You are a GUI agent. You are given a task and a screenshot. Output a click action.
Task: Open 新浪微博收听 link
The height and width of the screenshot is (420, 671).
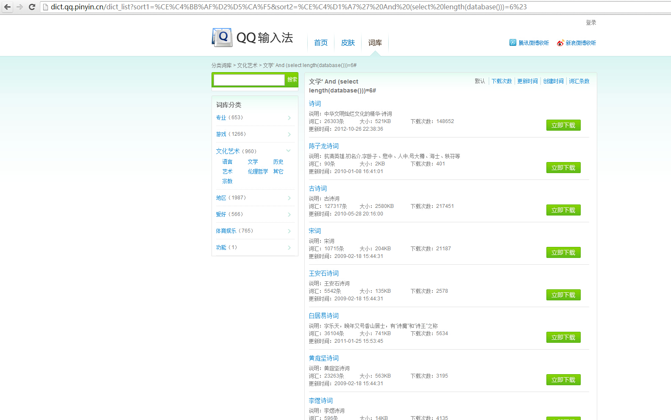coord(581,43)
